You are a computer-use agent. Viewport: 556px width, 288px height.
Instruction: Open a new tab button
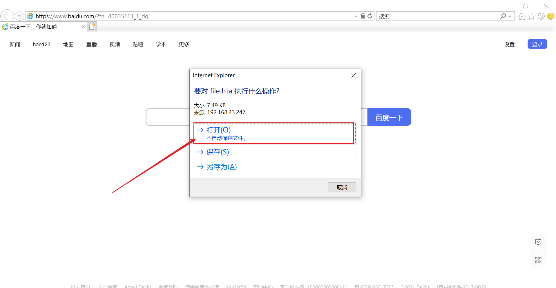(x=92, y=27)
